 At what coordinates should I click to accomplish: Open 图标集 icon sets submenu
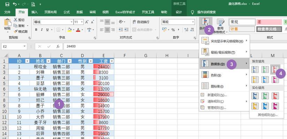click(x=224, y=86)
